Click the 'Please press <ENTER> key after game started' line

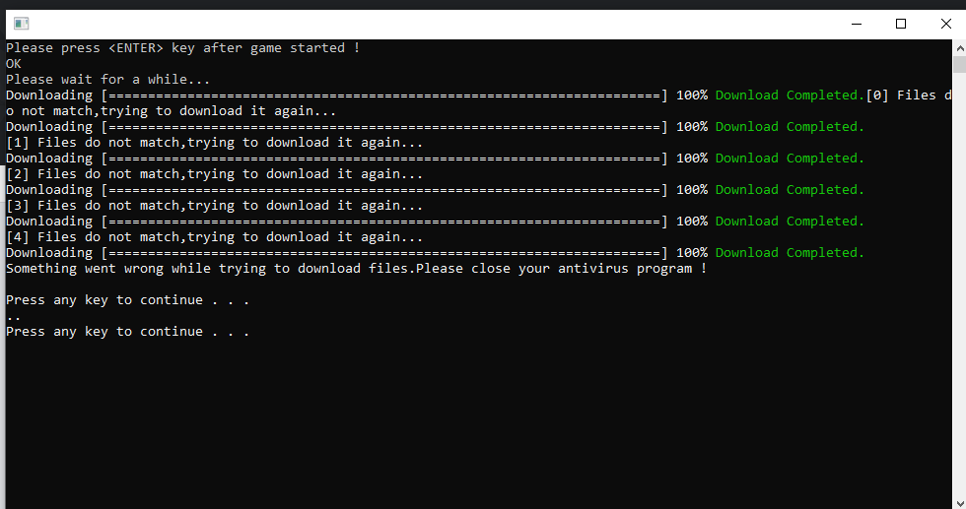click(x=183, y=48)
